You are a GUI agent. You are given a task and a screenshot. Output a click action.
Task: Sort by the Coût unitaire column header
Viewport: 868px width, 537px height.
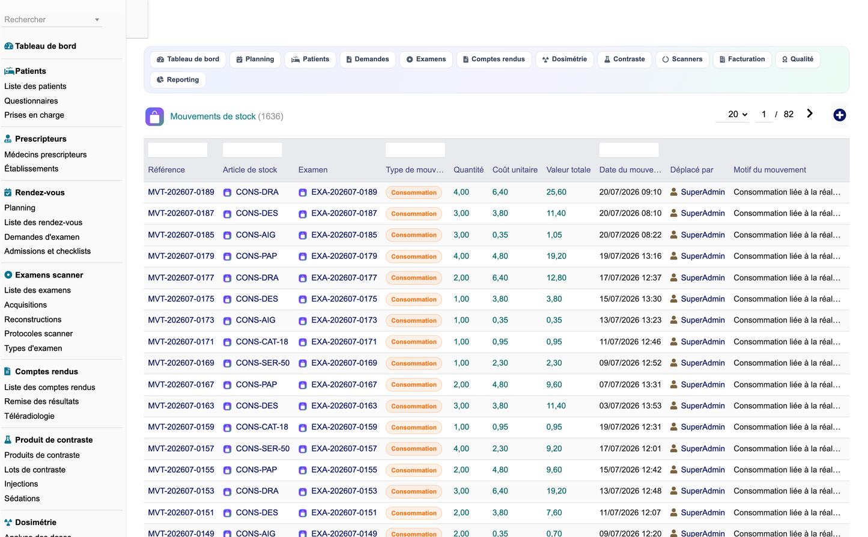click(x=515, y=170)
